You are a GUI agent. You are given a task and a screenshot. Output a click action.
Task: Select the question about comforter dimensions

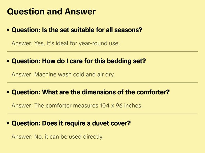pyautogui.click(x=91, y=92)
